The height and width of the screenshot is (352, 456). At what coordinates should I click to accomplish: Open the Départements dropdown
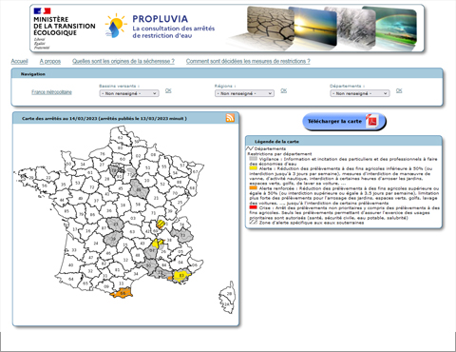[x=360, y=93]
